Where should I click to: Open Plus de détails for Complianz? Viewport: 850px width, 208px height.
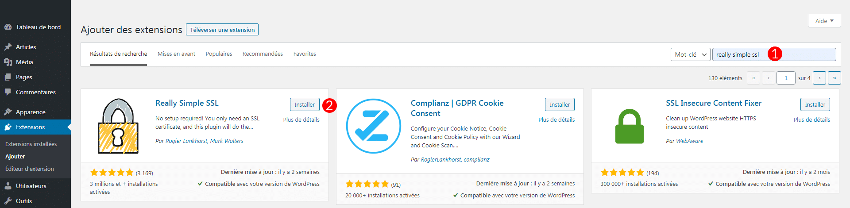556,120
